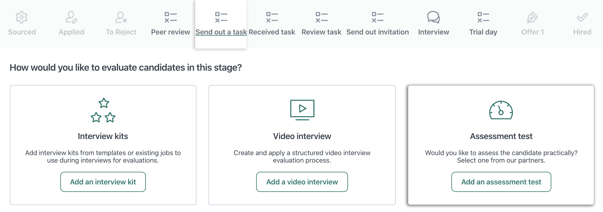Click the Offer 1 pen nib icon

pos(533,17)
